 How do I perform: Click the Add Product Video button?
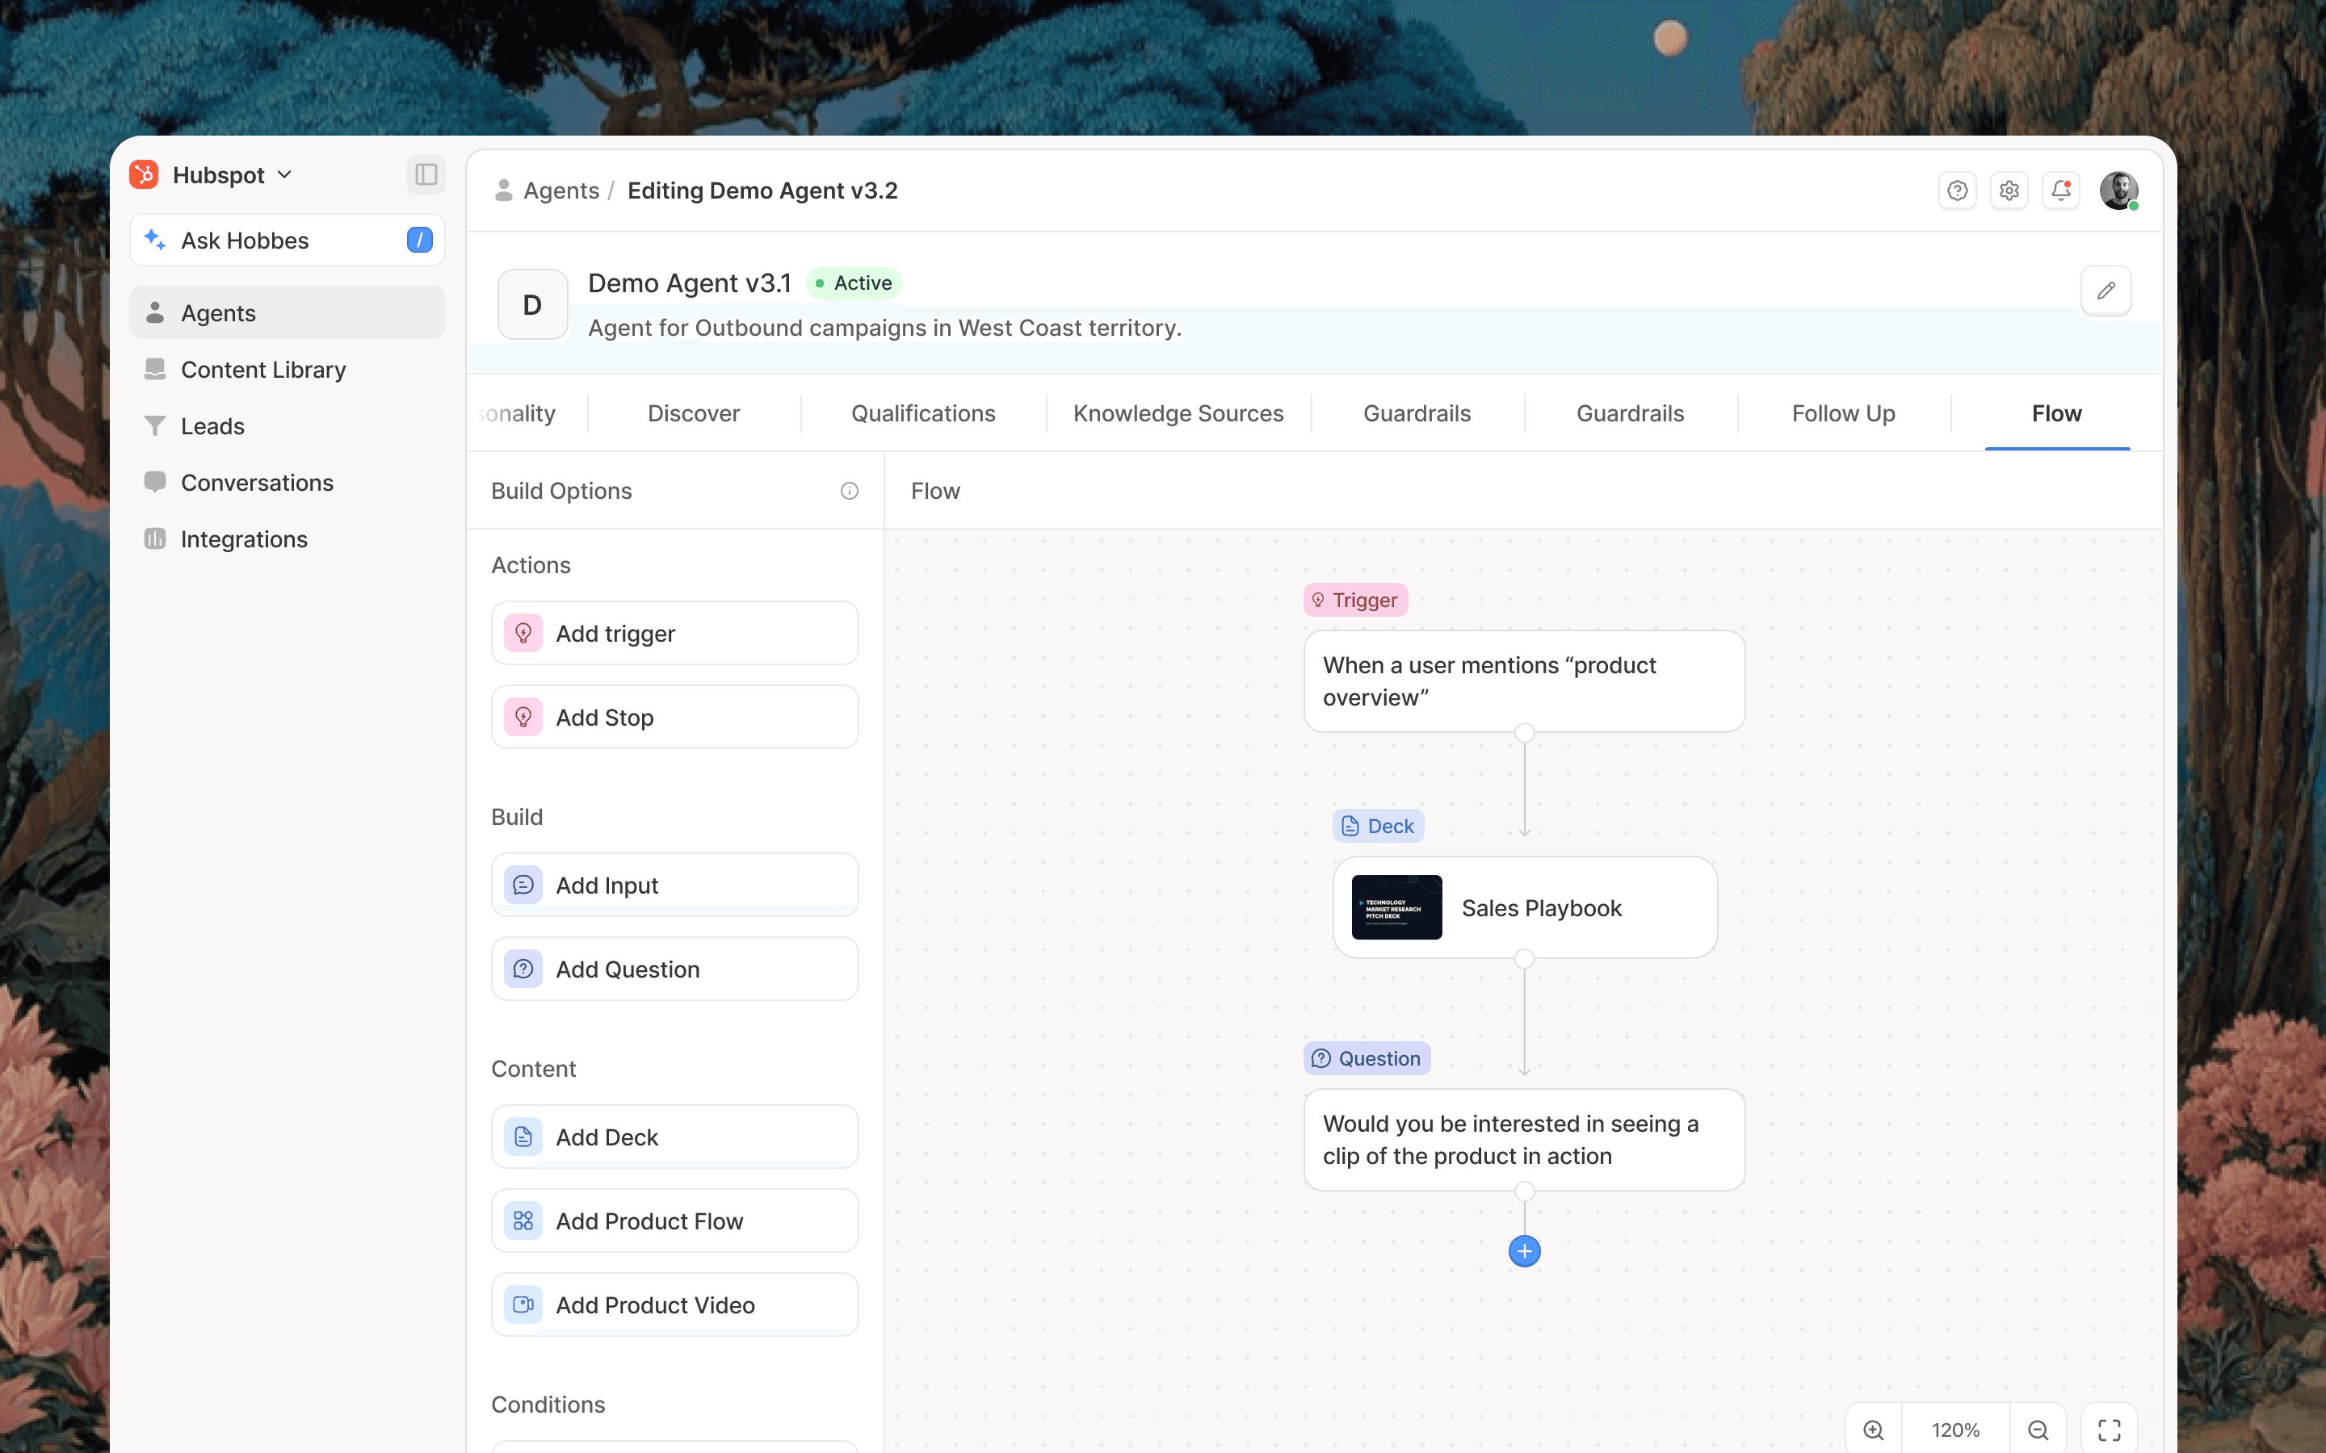pyautogui.click(x=674, y=1305)
